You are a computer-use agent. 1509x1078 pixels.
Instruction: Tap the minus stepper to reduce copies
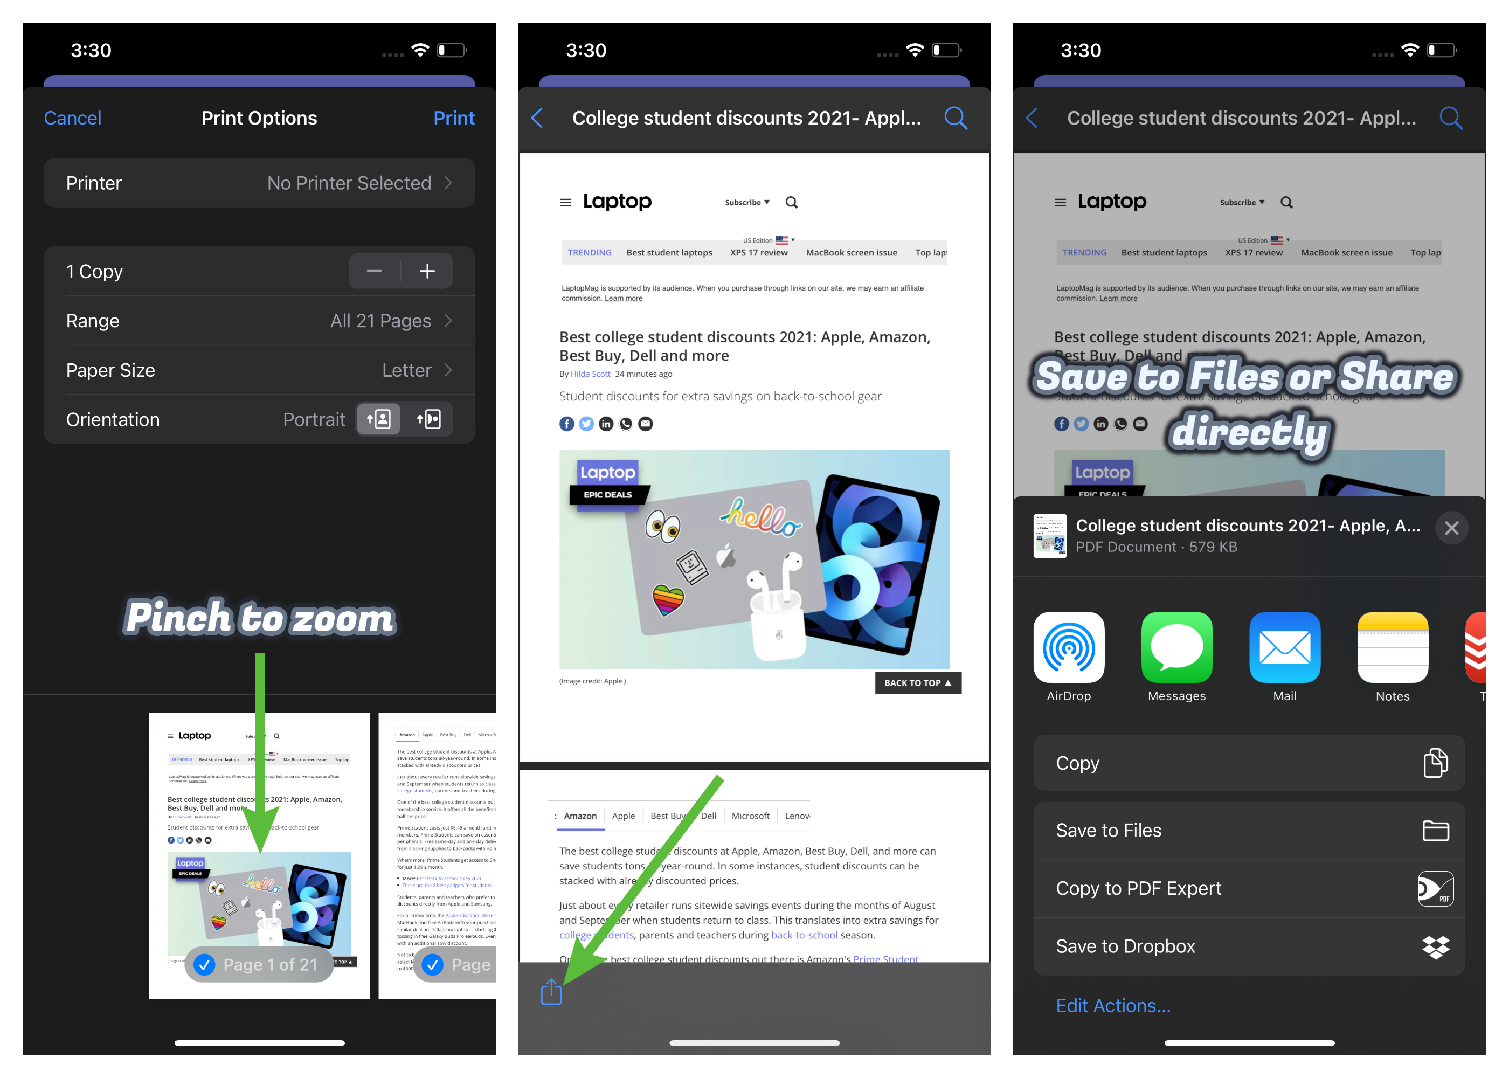tap(375, 272)
